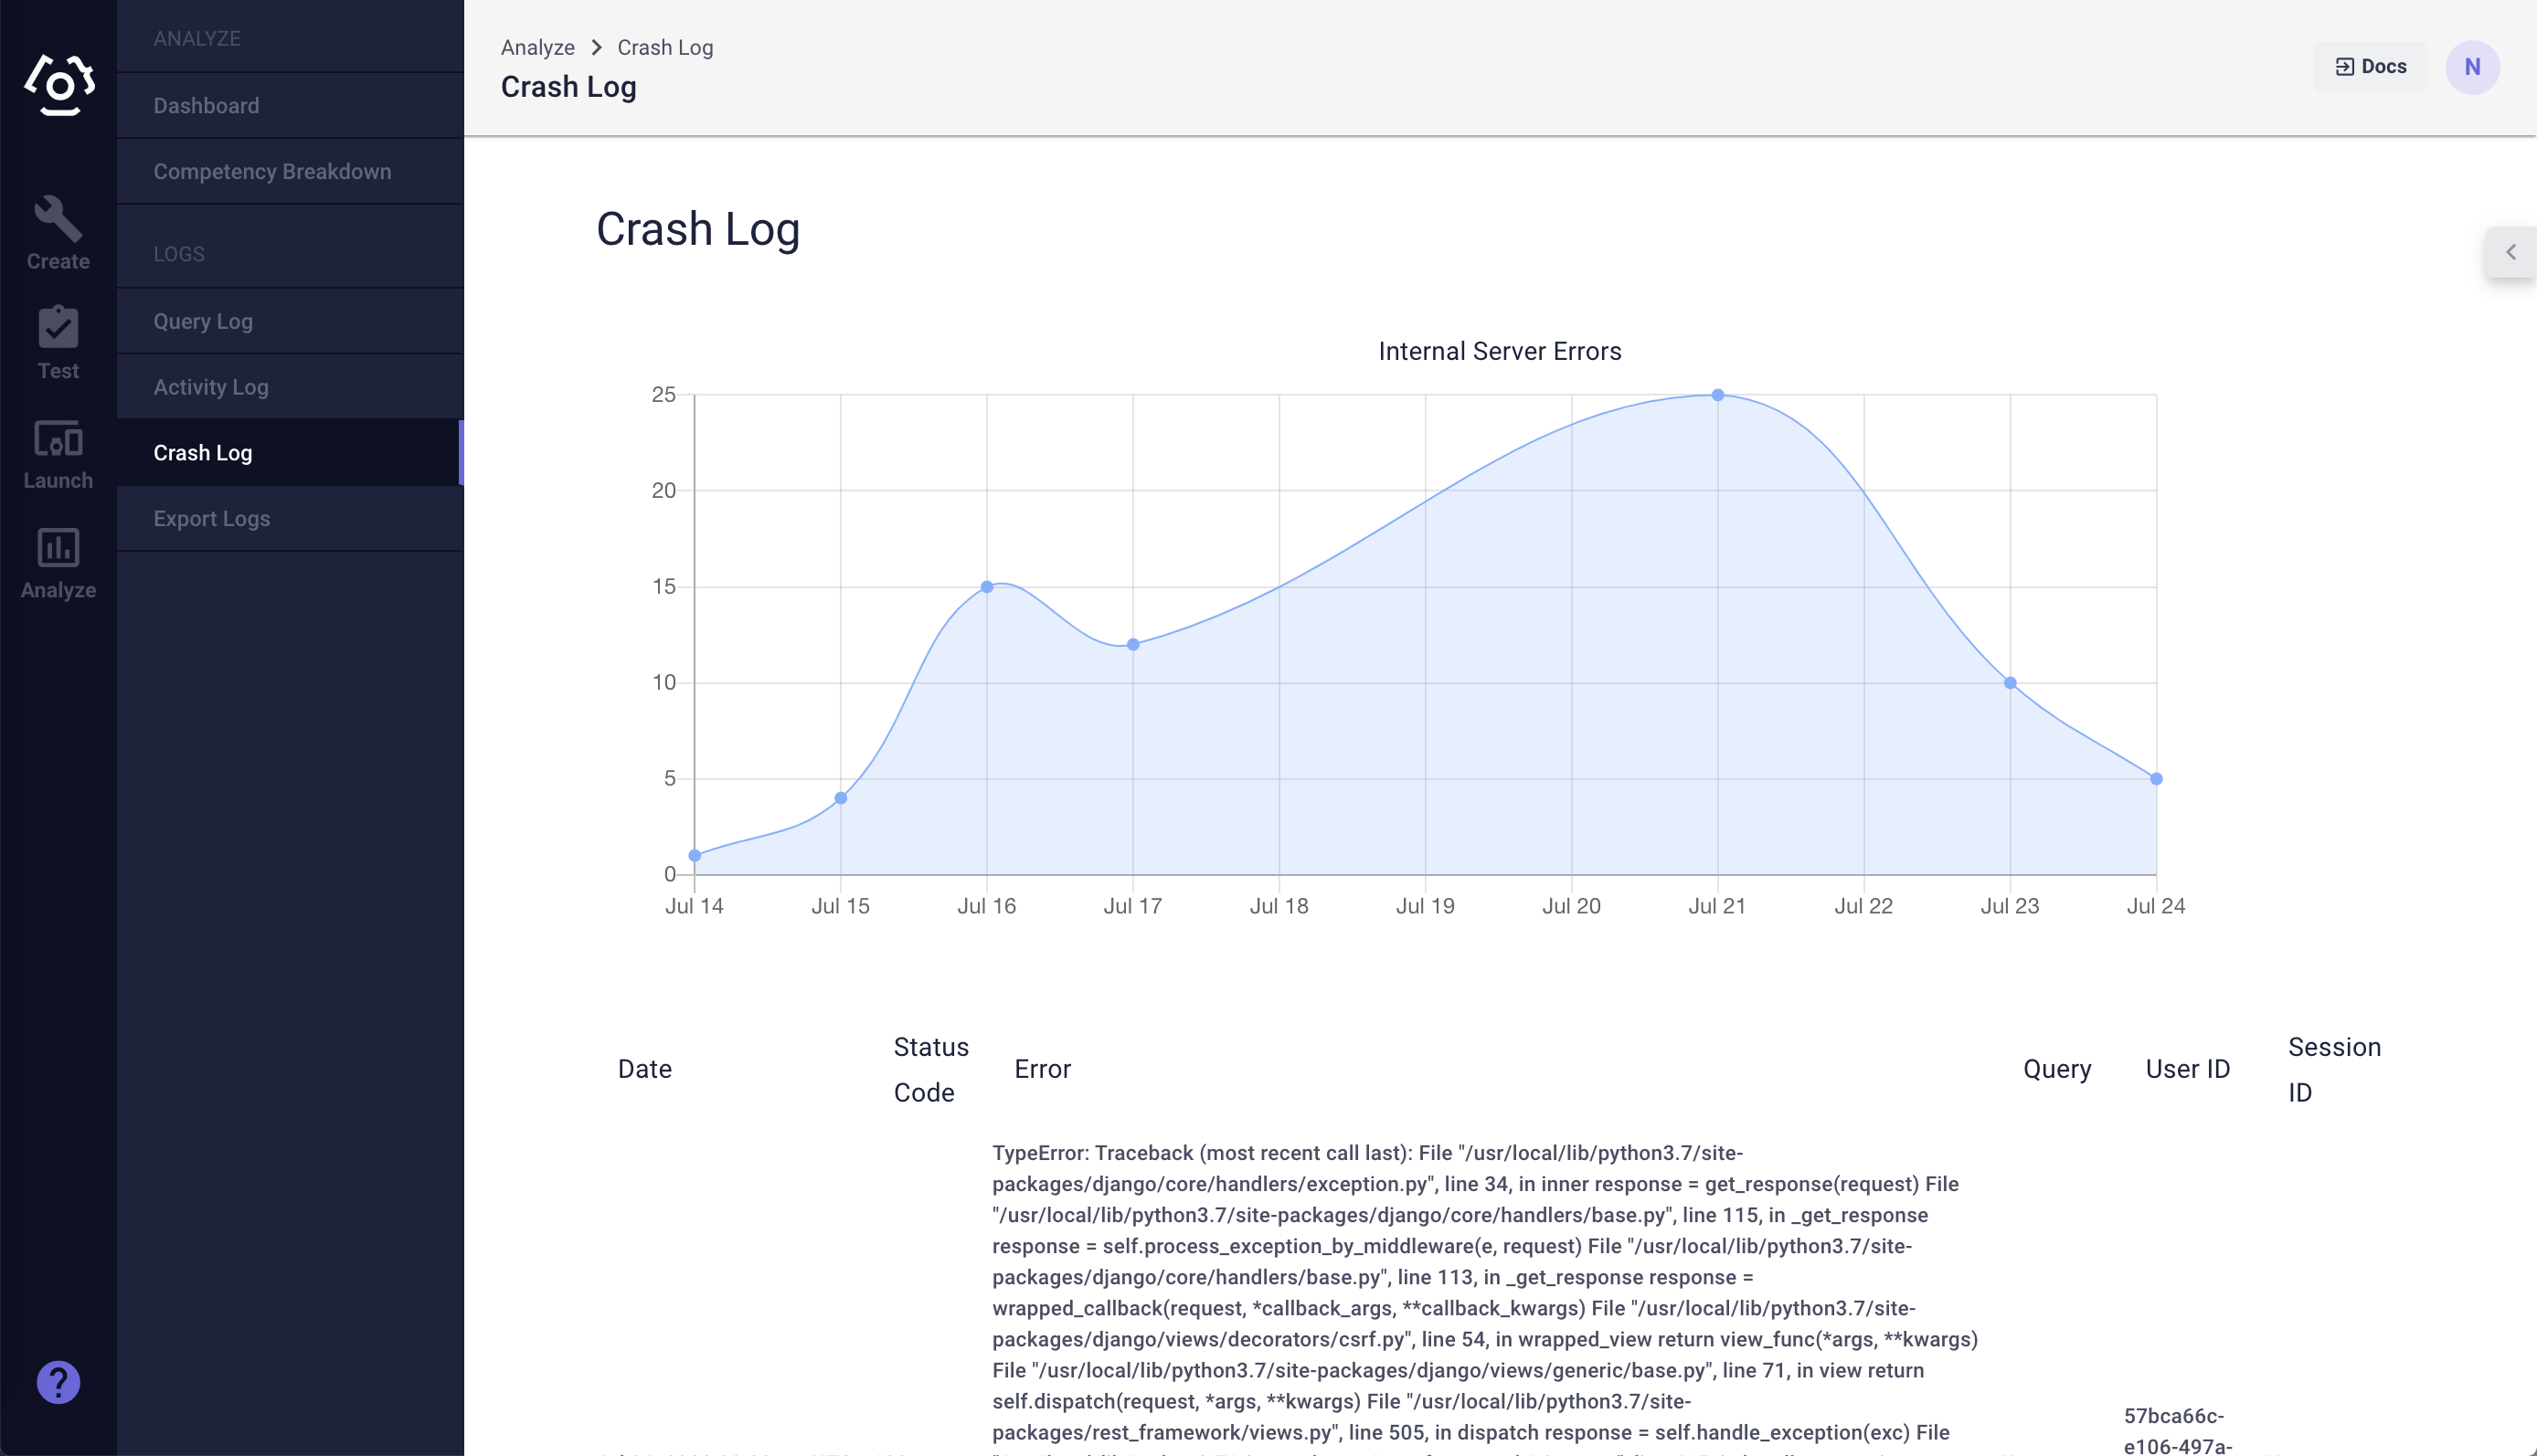Click the Jul 16 data point on chart
2537x1456 pixels.
point(986,587)
